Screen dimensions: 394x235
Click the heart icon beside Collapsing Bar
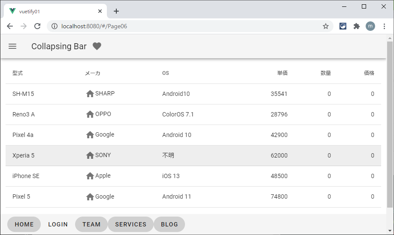[97, 46]
